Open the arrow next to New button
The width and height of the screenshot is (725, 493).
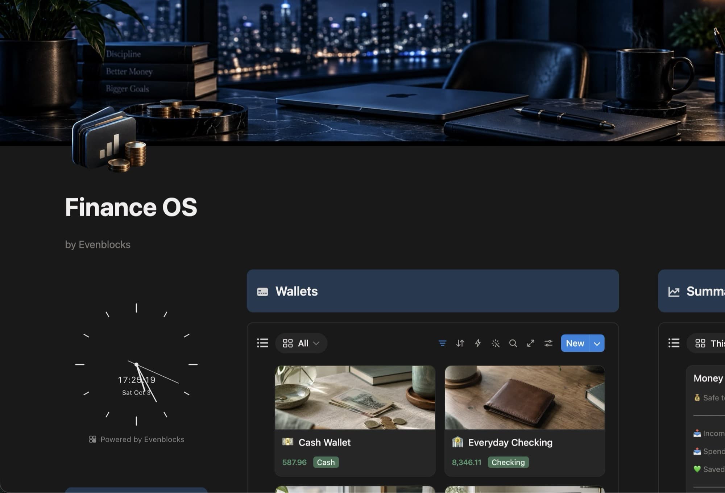click(597, 343)
